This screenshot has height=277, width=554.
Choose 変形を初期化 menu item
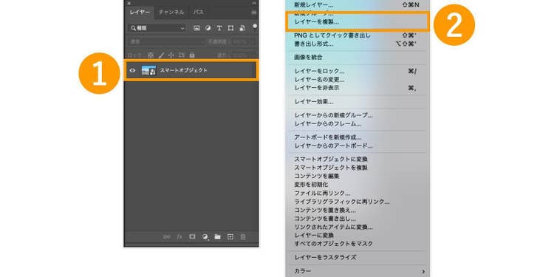pos(358,185)
